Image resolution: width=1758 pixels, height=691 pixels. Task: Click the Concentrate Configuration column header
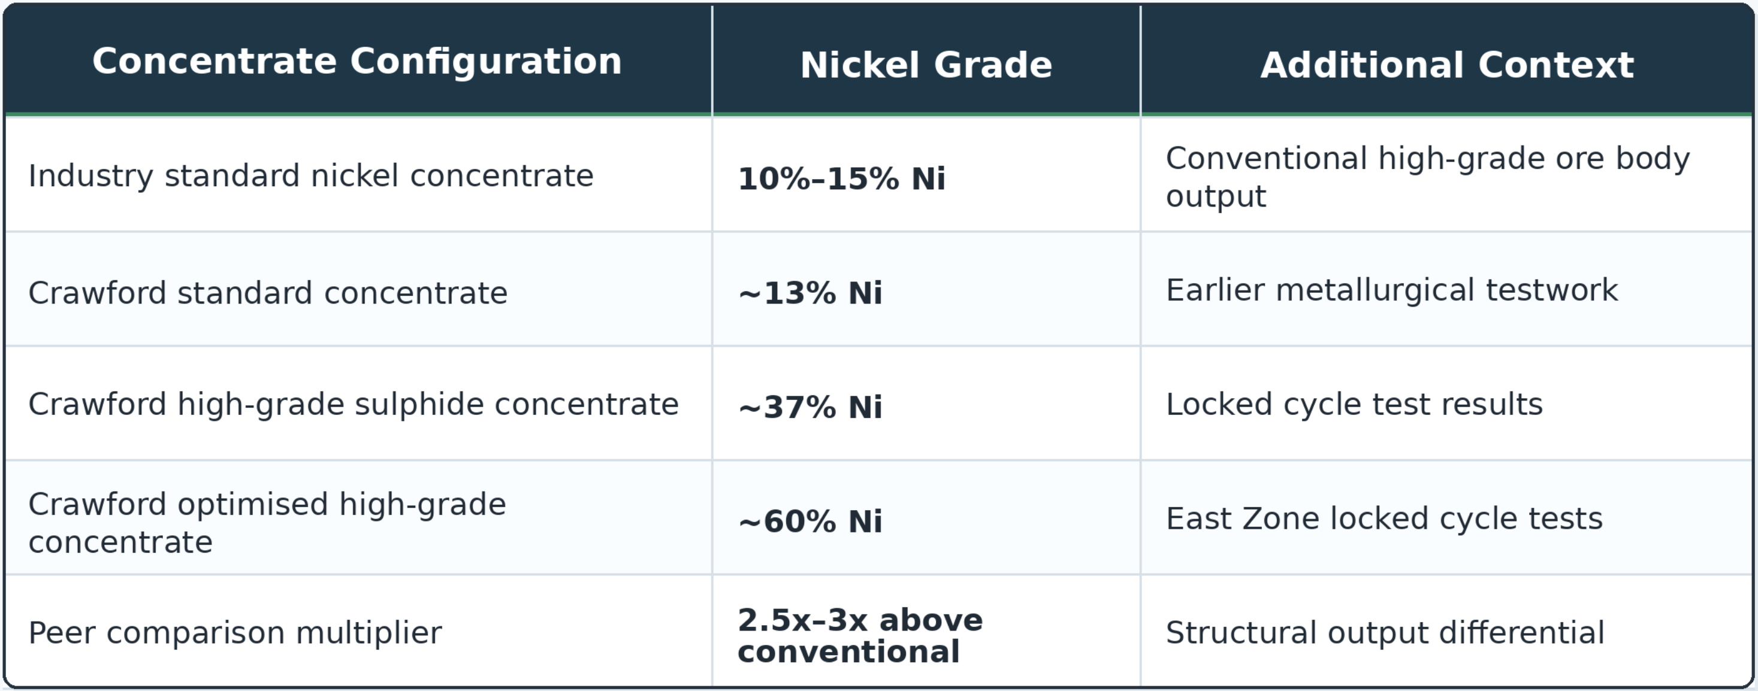point(357,62)
